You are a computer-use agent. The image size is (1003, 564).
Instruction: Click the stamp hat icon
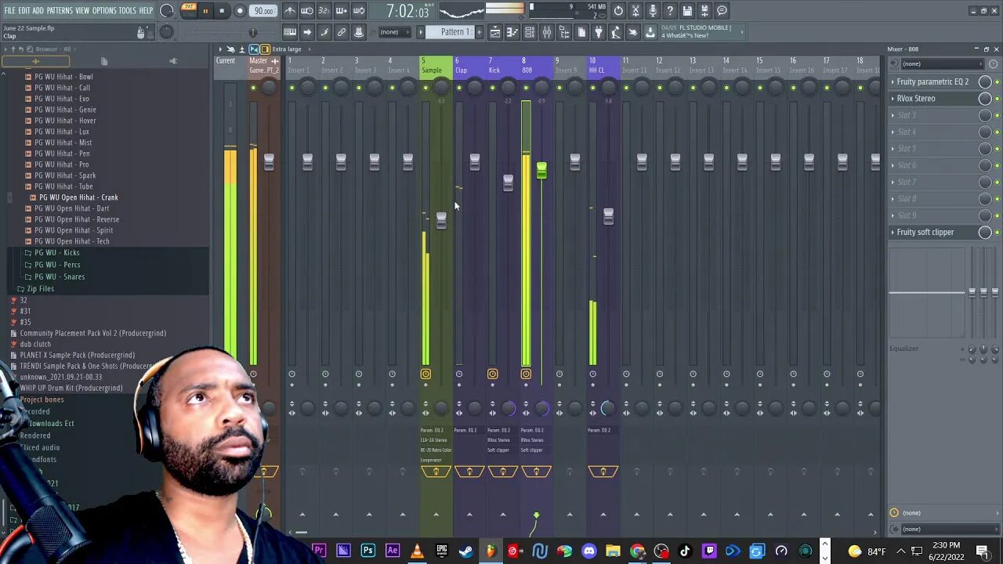pyautogui.click(x=359, y=32)
